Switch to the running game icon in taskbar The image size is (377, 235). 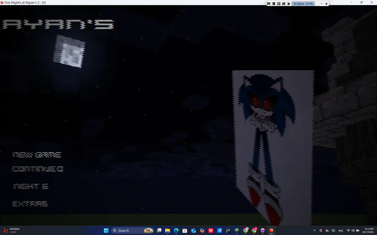coord(271,230)
